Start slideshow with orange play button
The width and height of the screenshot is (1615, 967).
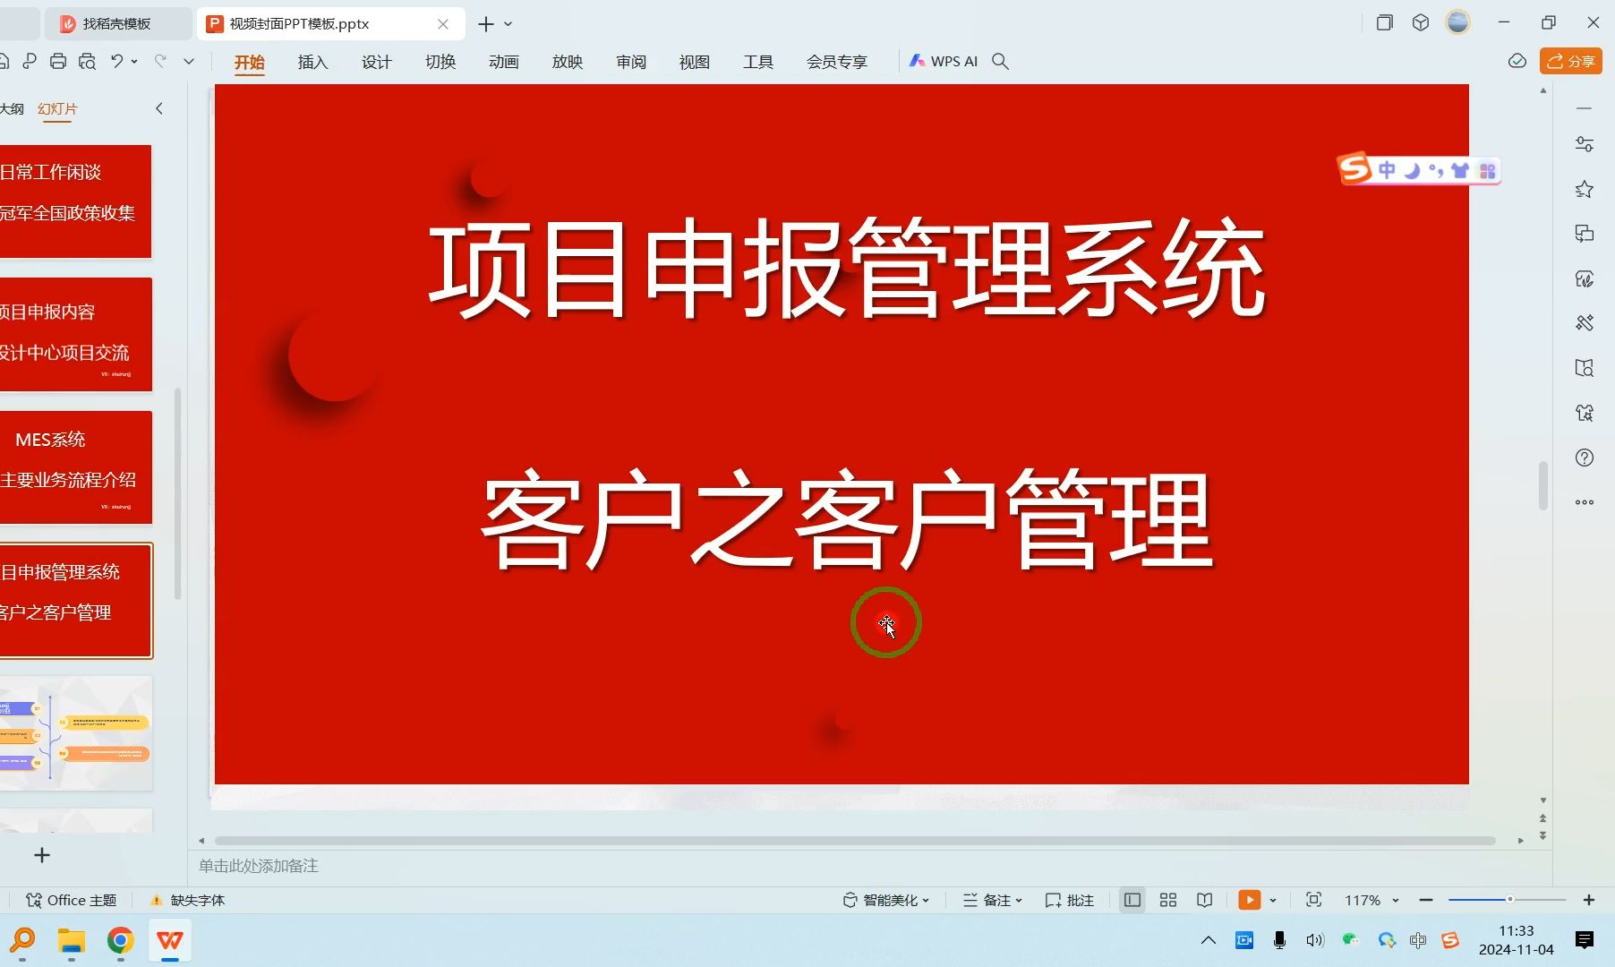pyautogui.click(x=1250, y=900)
